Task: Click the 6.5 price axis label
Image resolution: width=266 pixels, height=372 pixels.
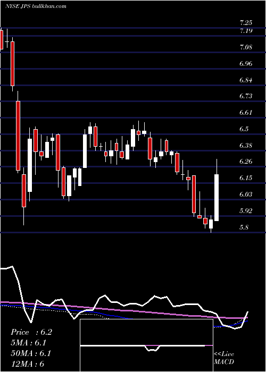Action: [x=244, y=129]
